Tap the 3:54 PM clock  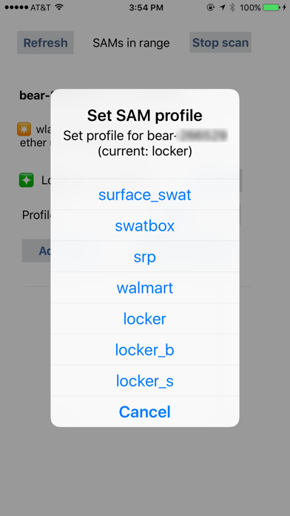point(146,7)
